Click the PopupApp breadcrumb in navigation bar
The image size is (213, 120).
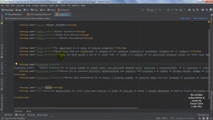point(7,10)
